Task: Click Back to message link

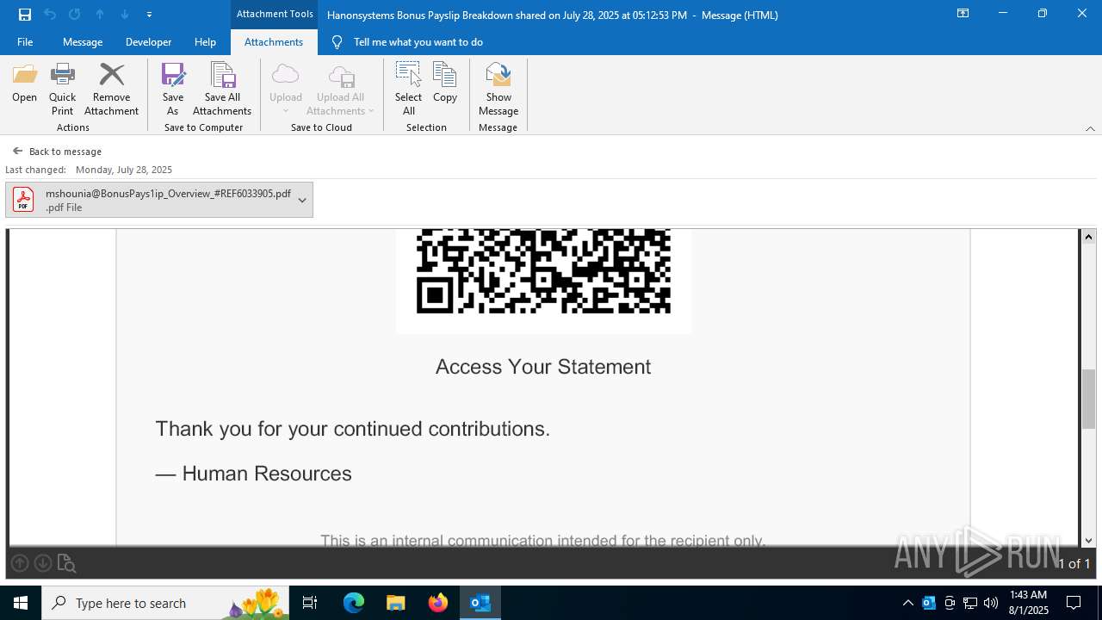Action: tap(57, 152)
